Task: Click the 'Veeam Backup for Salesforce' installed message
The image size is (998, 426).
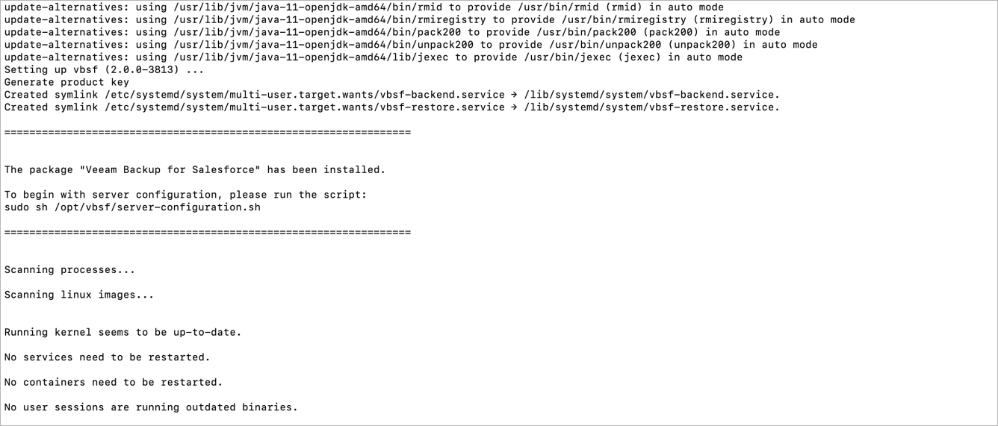Action: pyautogui.click(x=195, y=170)
